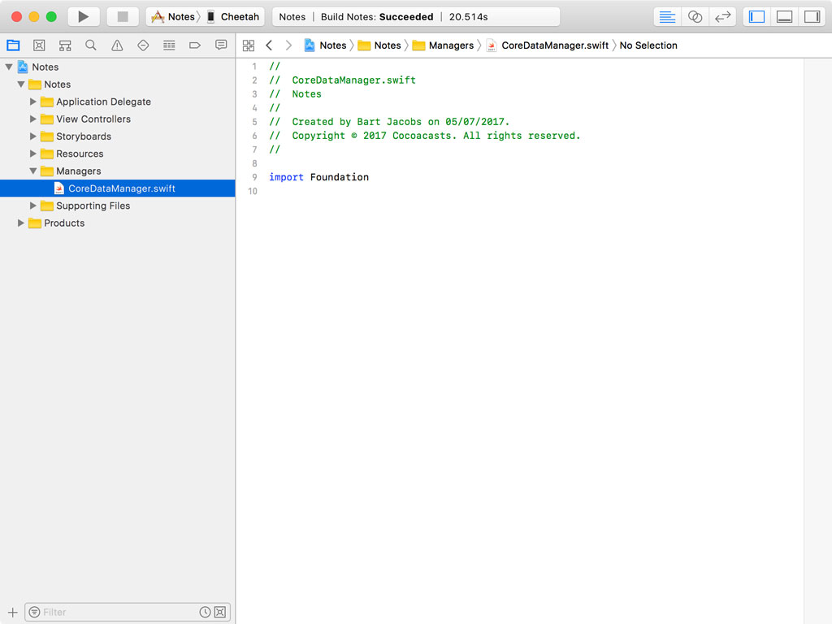Screen dimensions: 832x624
Task: Toggle the Navigator panel visibility
Action: coord(756,16)
